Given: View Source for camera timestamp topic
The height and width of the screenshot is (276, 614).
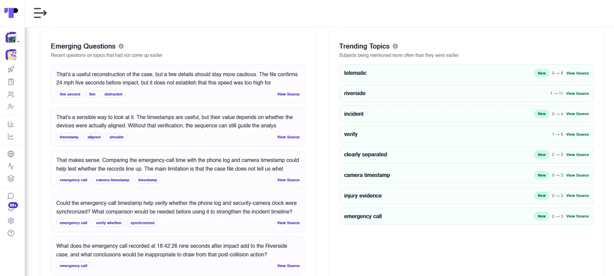Looking at the screenshot, I should pyautogui.click(x=577, y=175).
